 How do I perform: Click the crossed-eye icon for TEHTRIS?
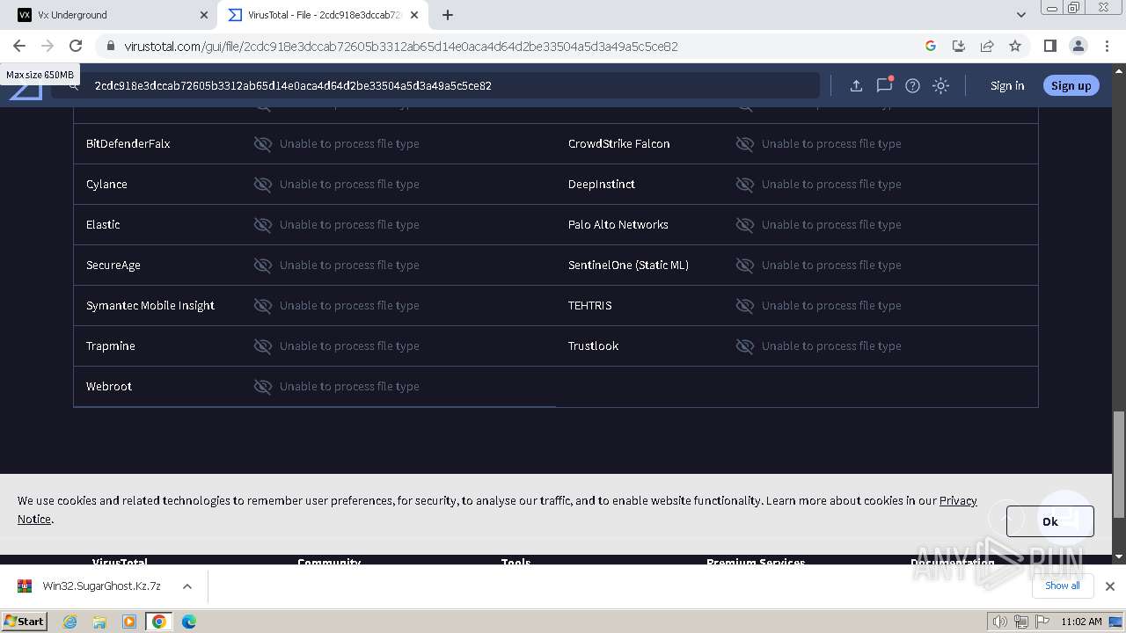pos(745,305)
